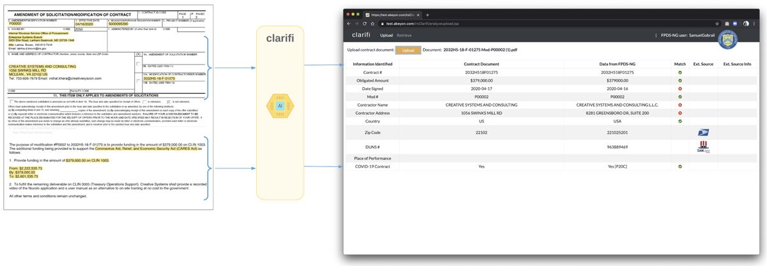Click the red mismatch icon for Contractor Address
The image size is (767, 266).
(x=680, y=113)
